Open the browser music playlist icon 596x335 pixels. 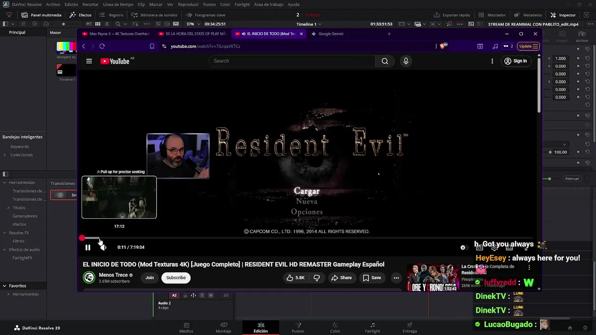(x=495, y=46)
